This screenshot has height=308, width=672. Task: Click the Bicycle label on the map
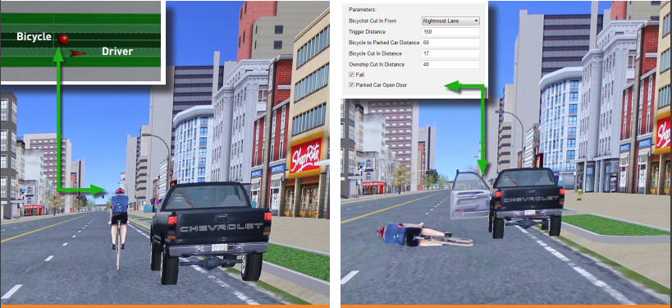(x=34, y=37)
